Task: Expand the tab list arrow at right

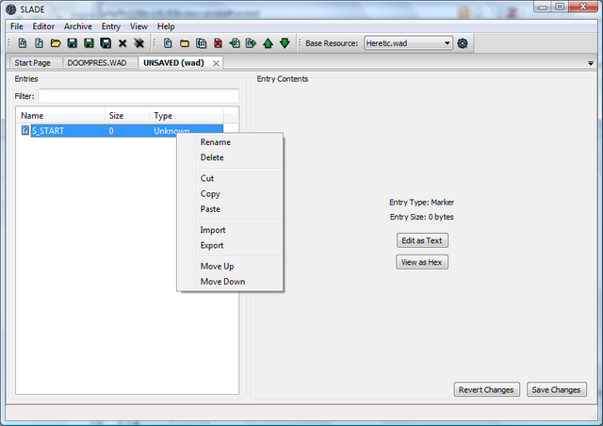Action: [591, 63]
